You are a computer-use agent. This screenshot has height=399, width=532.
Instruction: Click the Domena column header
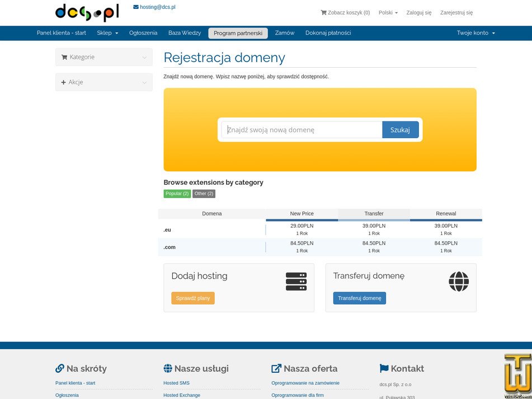coord(211,214)
